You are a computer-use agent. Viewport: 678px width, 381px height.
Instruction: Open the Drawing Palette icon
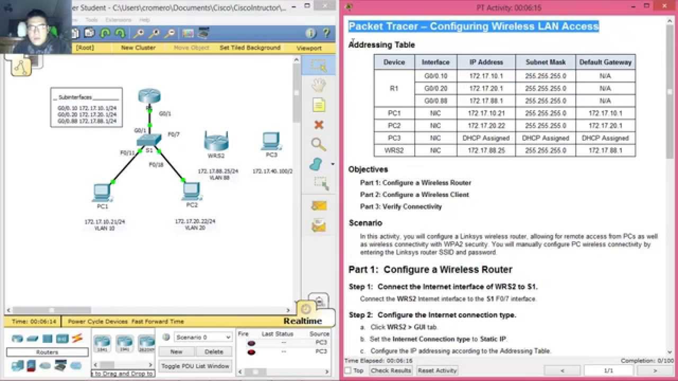[188, 33]
